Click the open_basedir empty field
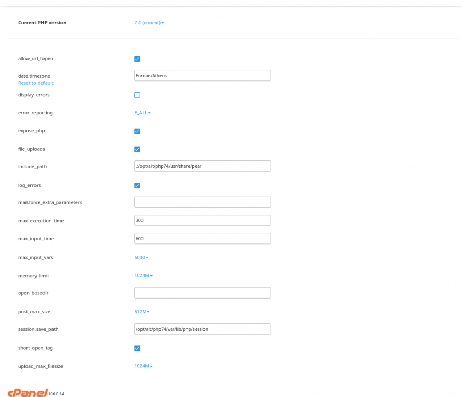The width and height of the screenshot is (462, 397). 202,293
